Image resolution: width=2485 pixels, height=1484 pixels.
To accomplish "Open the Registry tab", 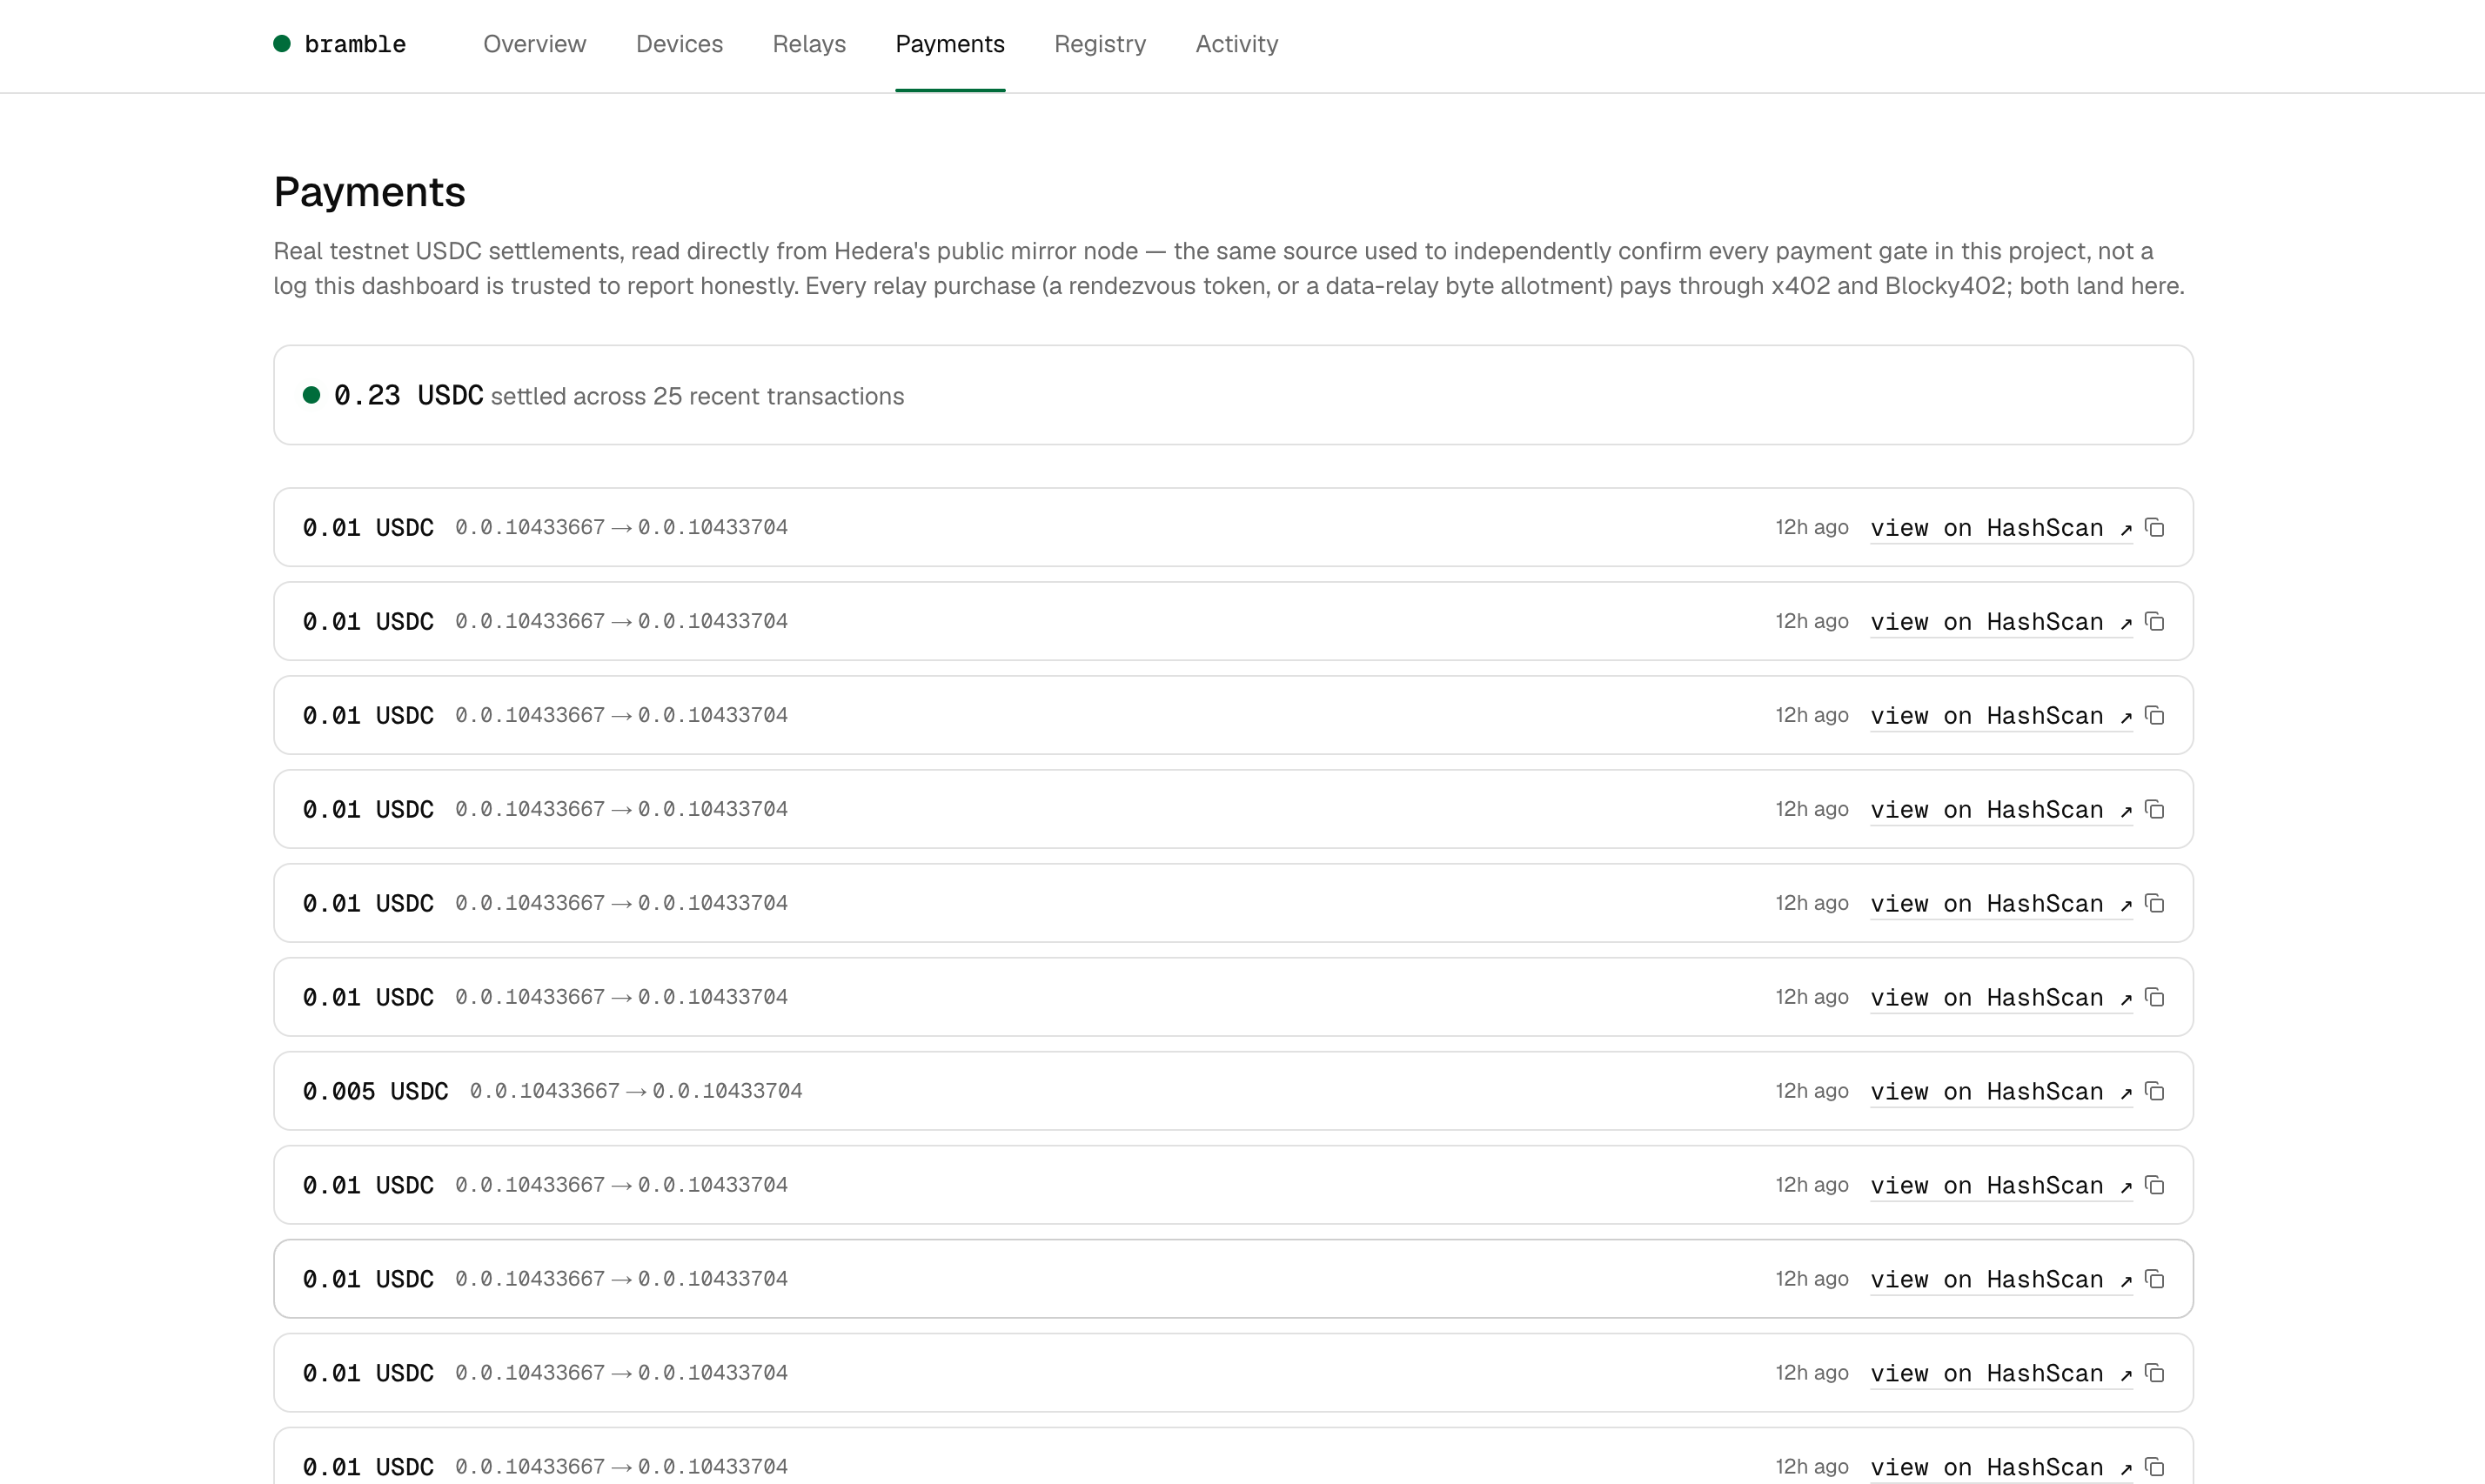I will 1100,44.
